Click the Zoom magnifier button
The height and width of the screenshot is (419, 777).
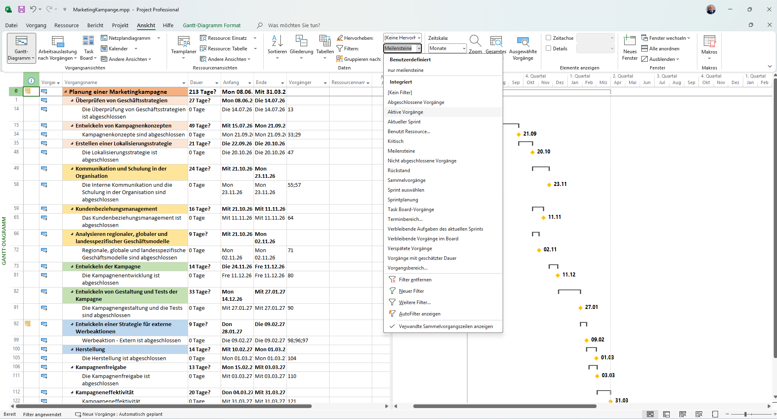pos(475,44)
